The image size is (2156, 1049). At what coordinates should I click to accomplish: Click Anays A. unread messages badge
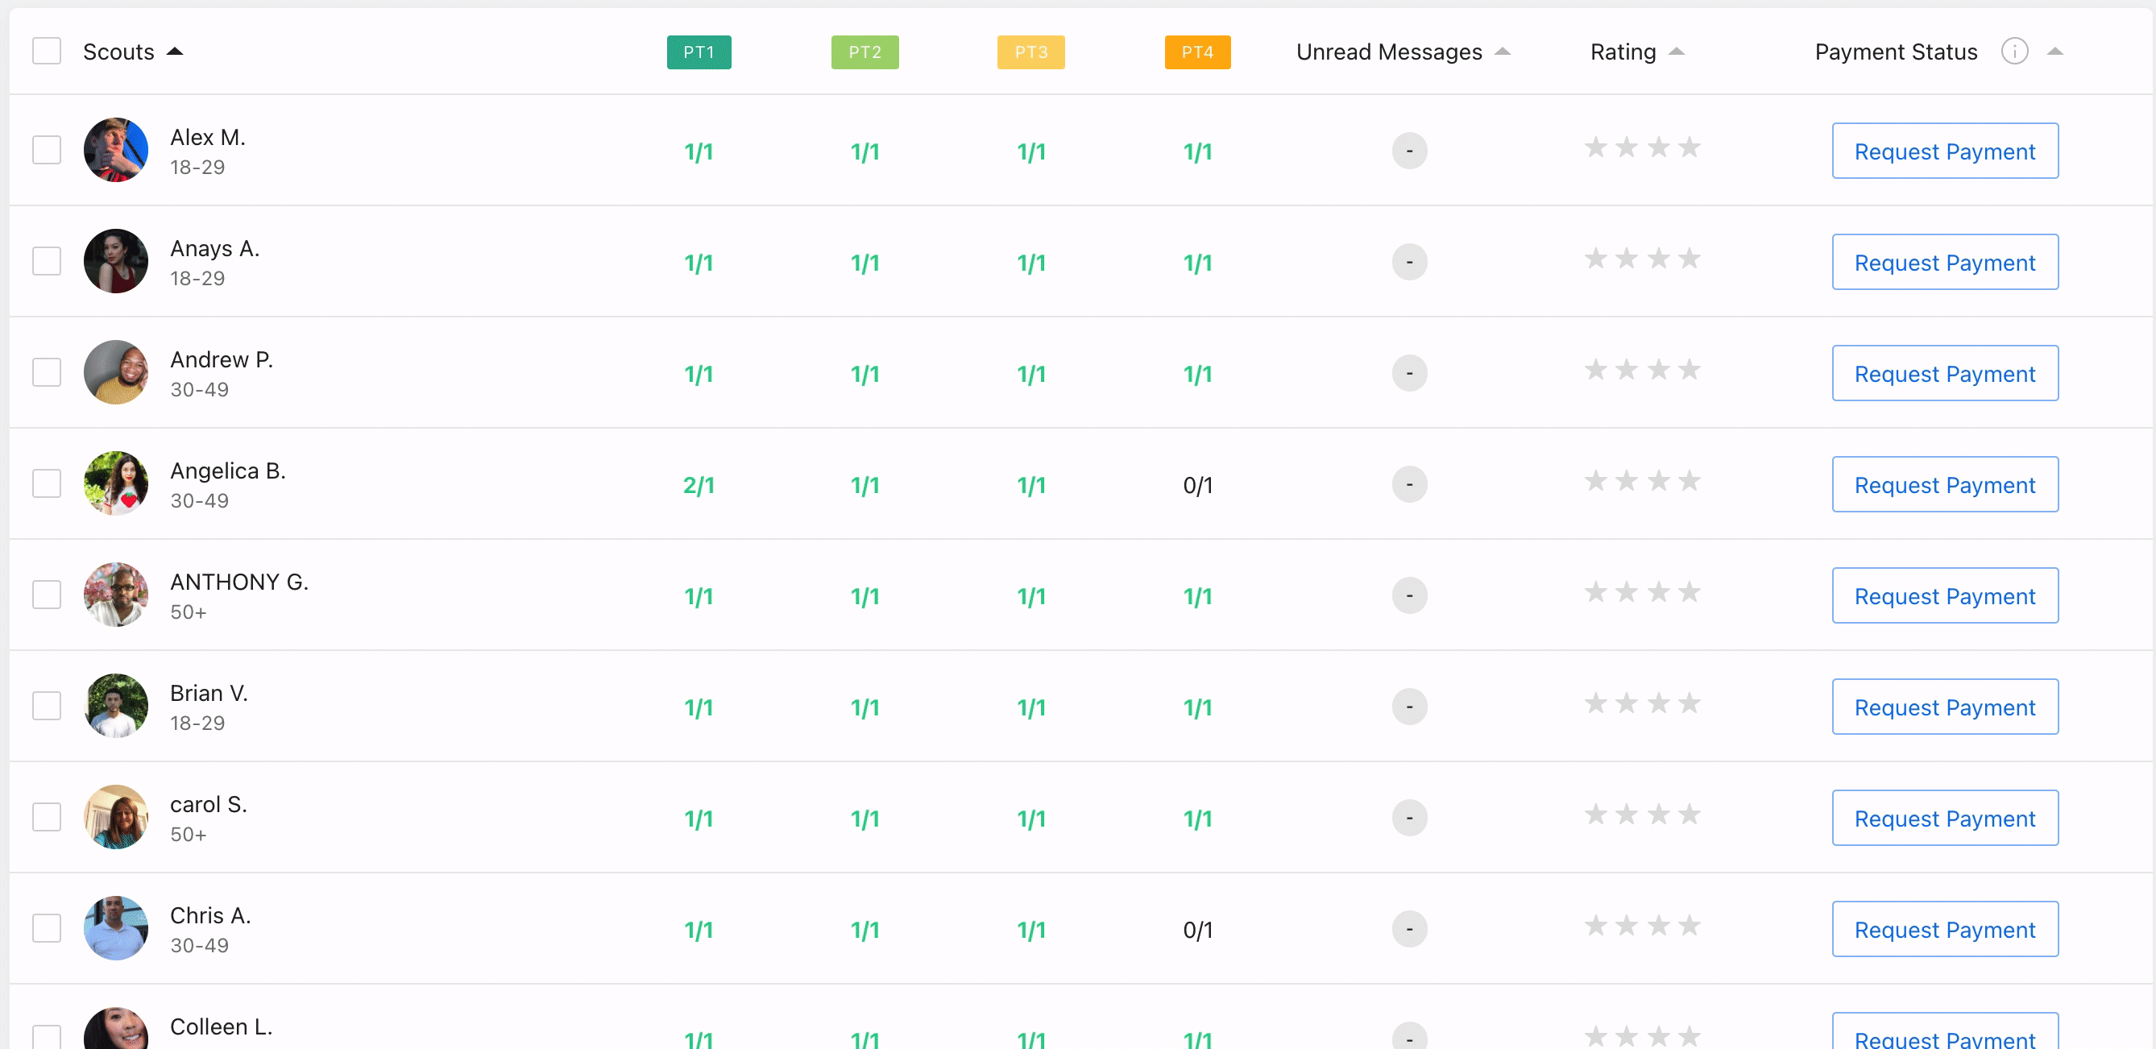coord(1409,262)
